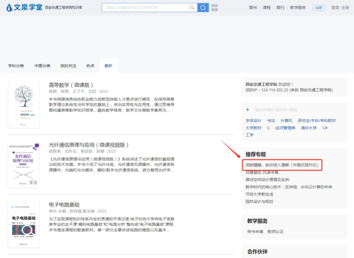Image resolution: width=354 pixels, height=258 pixels.
Task: Select the 字体设计 keyword tag
Action: tap(254, 121)
